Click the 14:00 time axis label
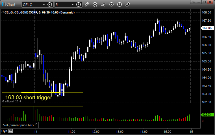The image size is (215, 135). [x=144, y=132]
